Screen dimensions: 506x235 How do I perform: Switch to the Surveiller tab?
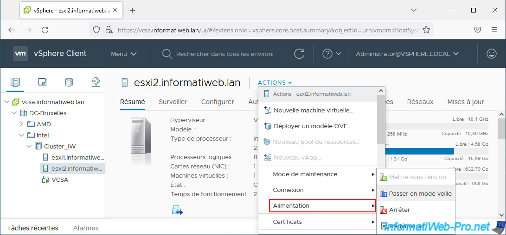pos(173,102)
